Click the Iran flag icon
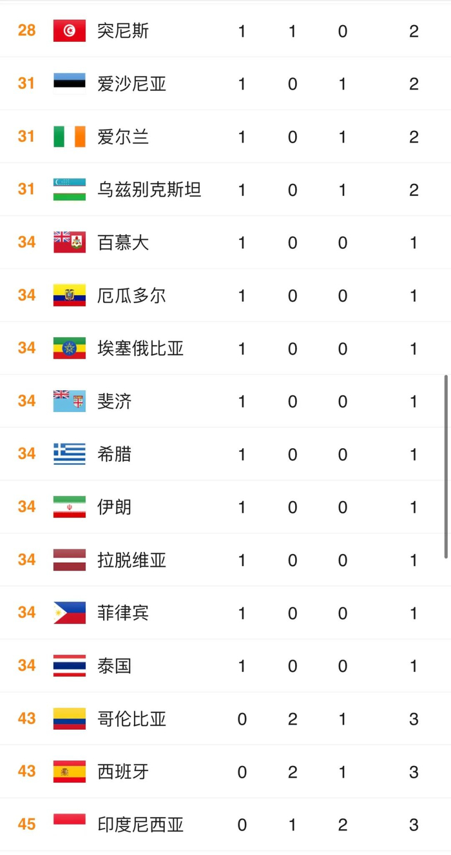 coord(70,507)
